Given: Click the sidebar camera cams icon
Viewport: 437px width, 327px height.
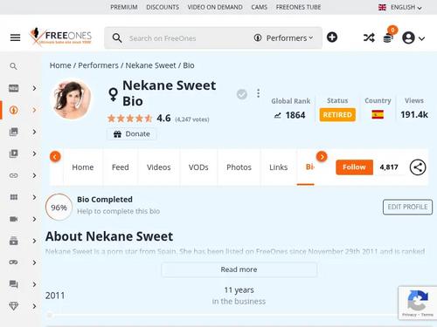Looking at the screenshot, I should [13, 219].
